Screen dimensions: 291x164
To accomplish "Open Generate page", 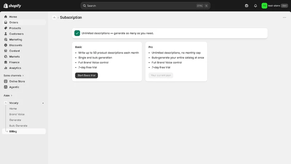I will point(15,120).
